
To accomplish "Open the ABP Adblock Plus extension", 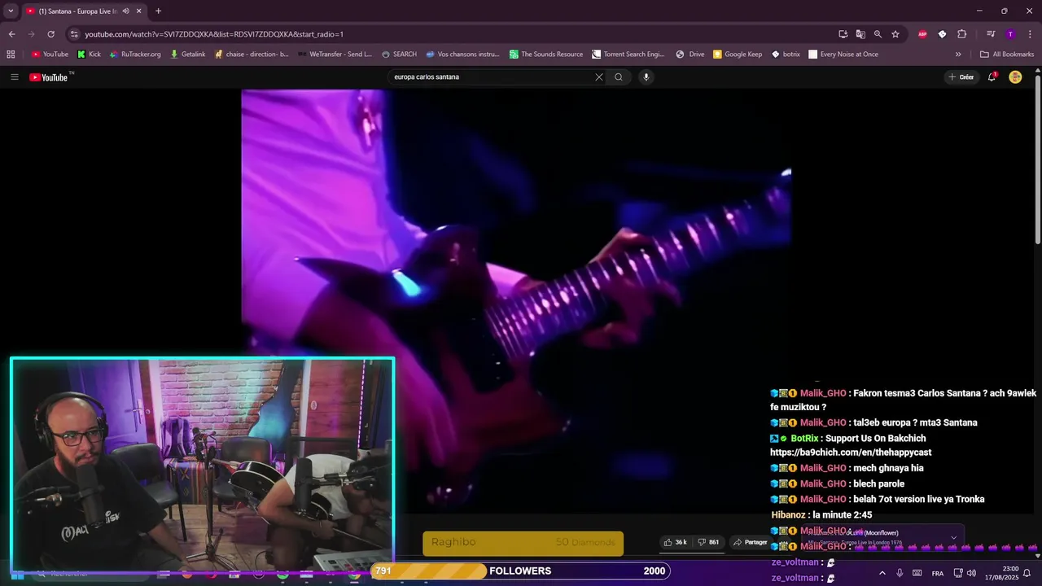I will [x=922, y=34].
